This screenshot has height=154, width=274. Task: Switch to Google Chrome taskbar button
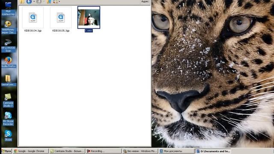(31, 151)
